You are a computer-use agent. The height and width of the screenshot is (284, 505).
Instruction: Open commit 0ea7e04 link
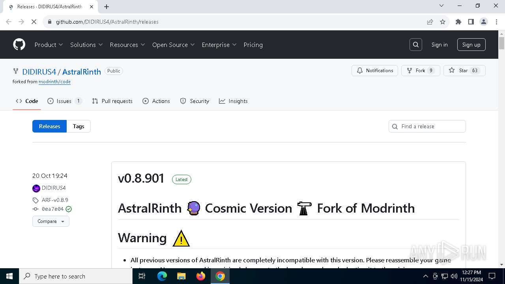coord(52,209)
